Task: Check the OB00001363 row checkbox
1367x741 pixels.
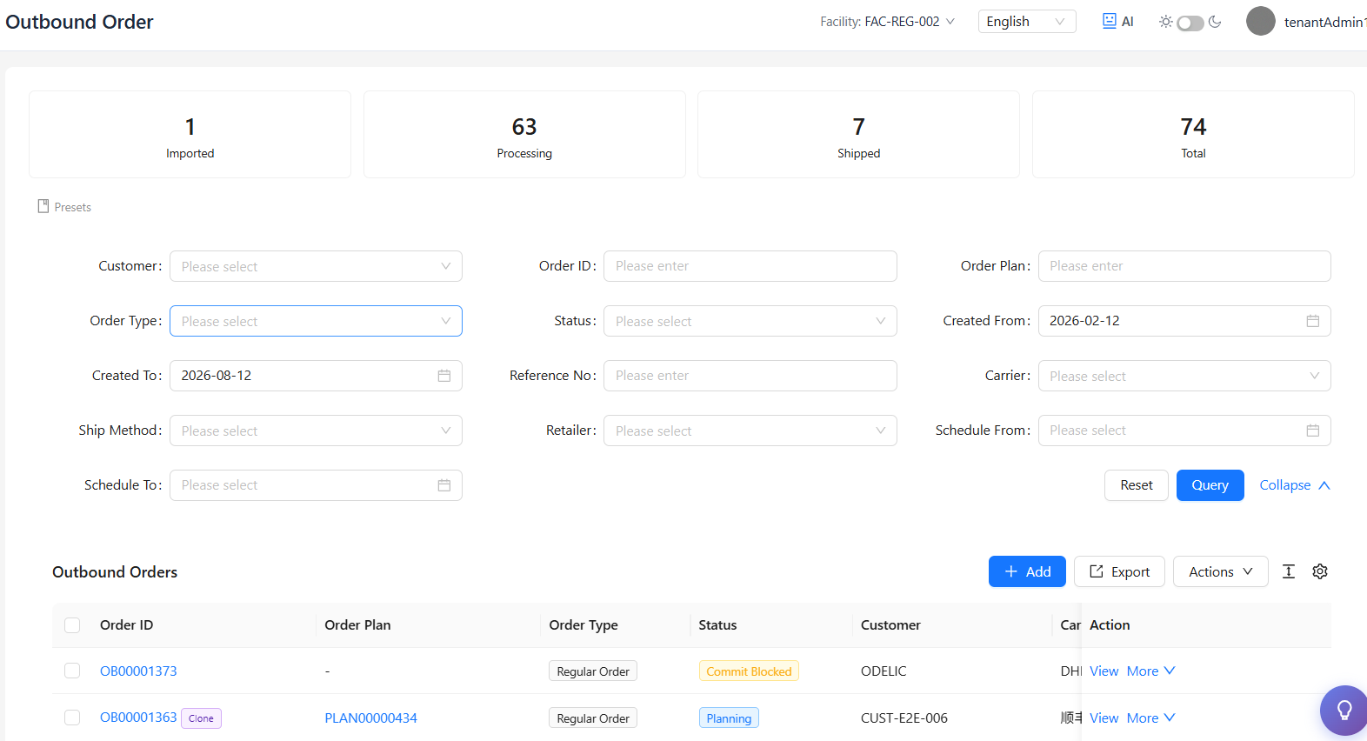Action: click(72, 718)
